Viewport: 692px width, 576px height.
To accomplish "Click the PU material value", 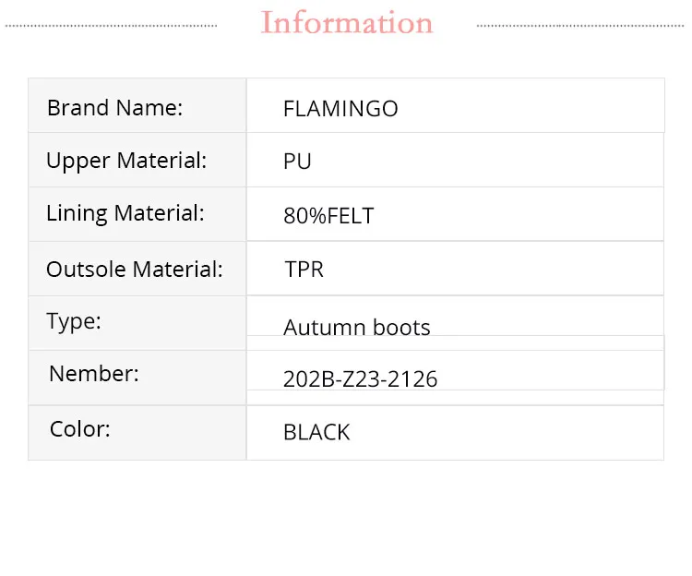I will click(x=297, y=162).
